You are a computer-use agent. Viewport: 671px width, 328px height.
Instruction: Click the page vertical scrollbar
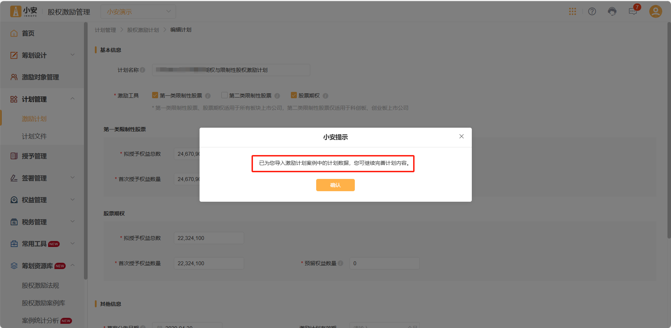point(669,130)
